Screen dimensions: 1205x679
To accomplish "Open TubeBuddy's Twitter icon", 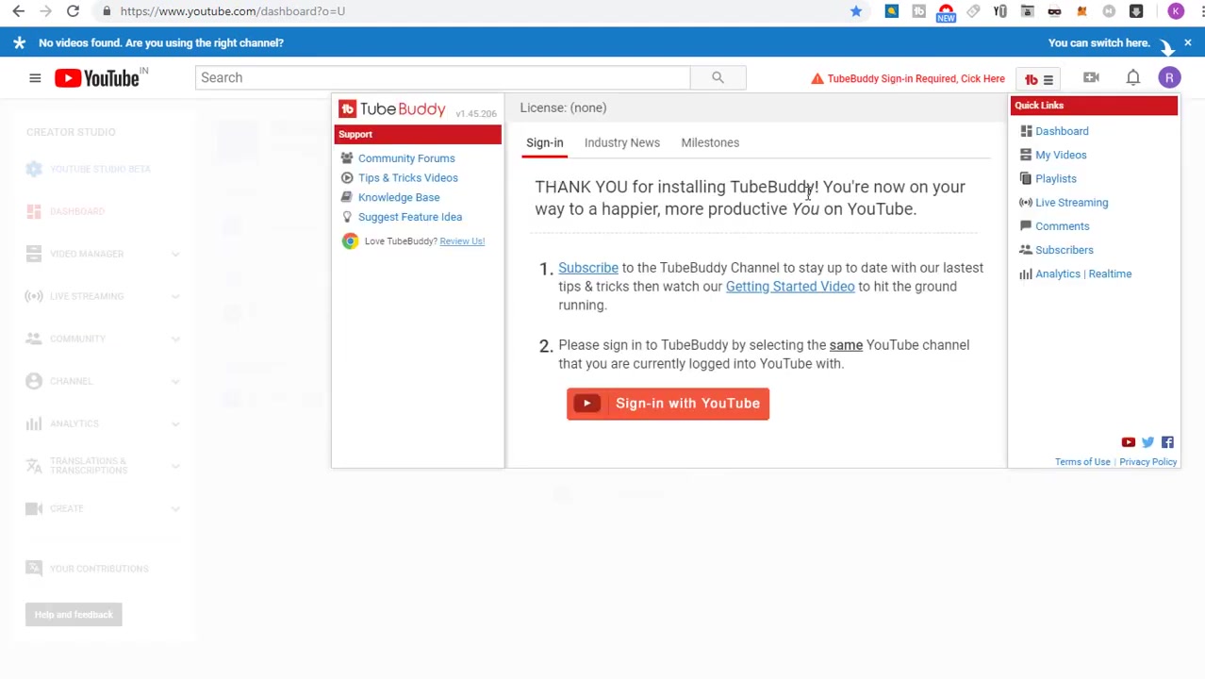I will click(1147, 442).
